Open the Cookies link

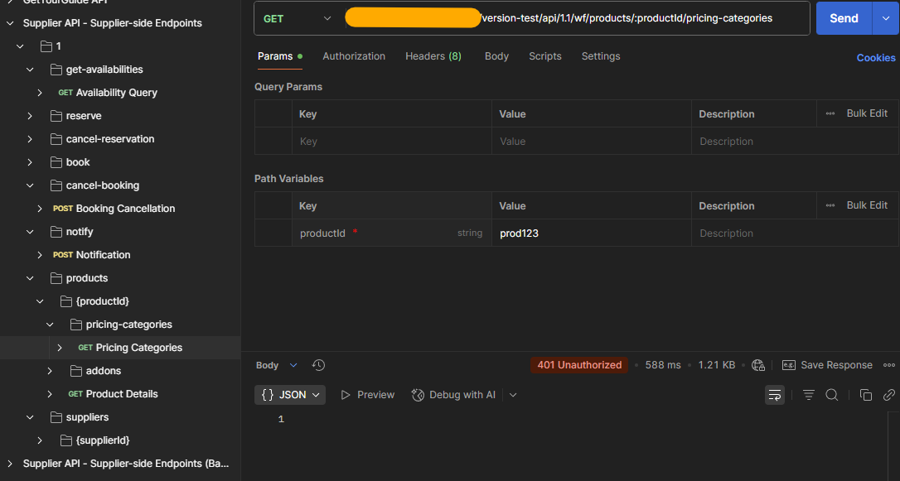click(x=876, y=58)
